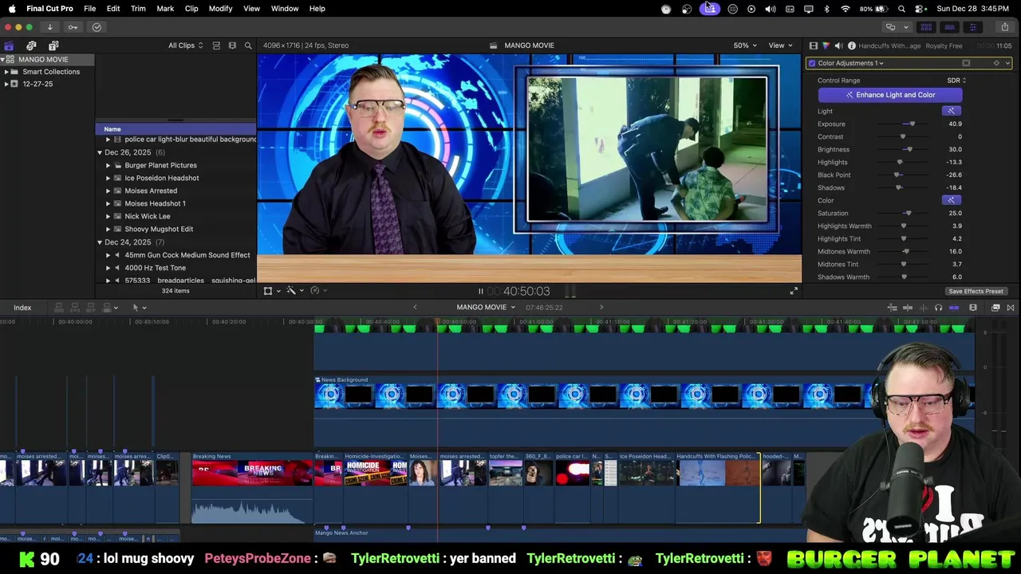The width and height of the screenshot is (1021, 574).
Task: Expand the Smart Collections folder
Action: pyautogui.click(x=6, y=72)
